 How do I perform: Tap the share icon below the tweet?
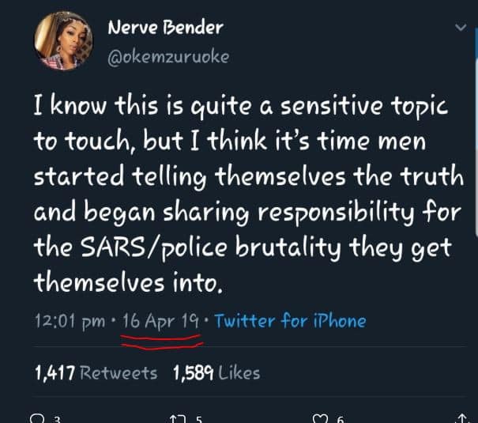[462, 419]
